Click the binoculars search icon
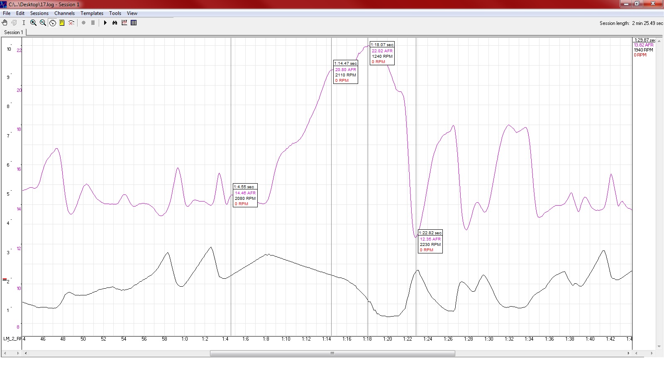 click(x=115, y=23)
